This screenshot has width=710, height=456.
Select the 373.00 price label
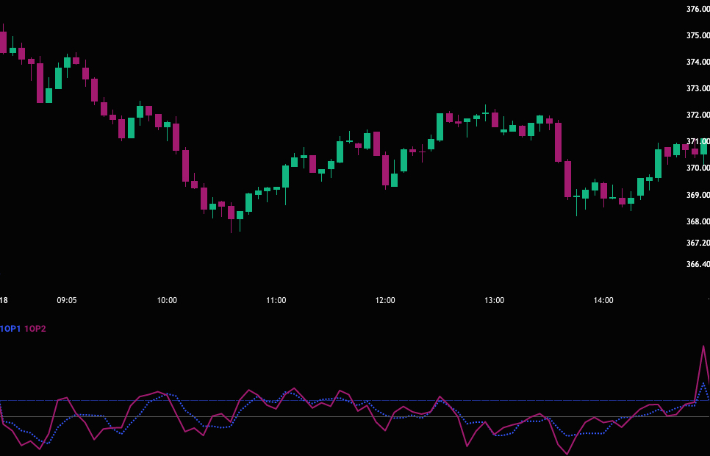[698, 88]
